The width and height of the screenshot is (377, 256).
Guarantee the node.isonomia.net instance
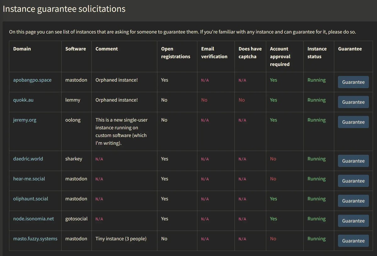point(353,221)
